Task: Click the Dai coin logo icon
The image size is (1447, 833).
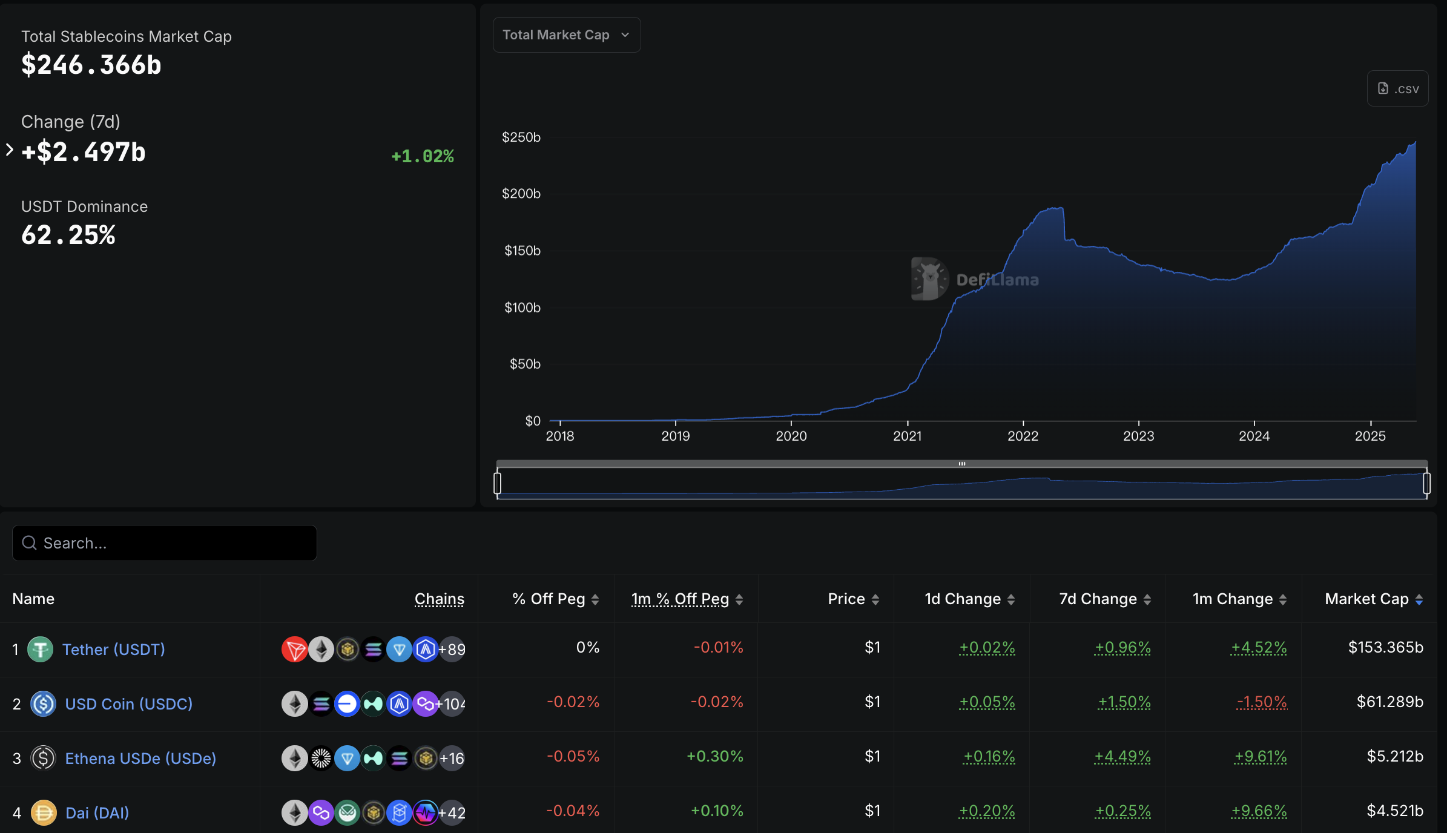Action: pyautogui.click(x=43, y=812)
